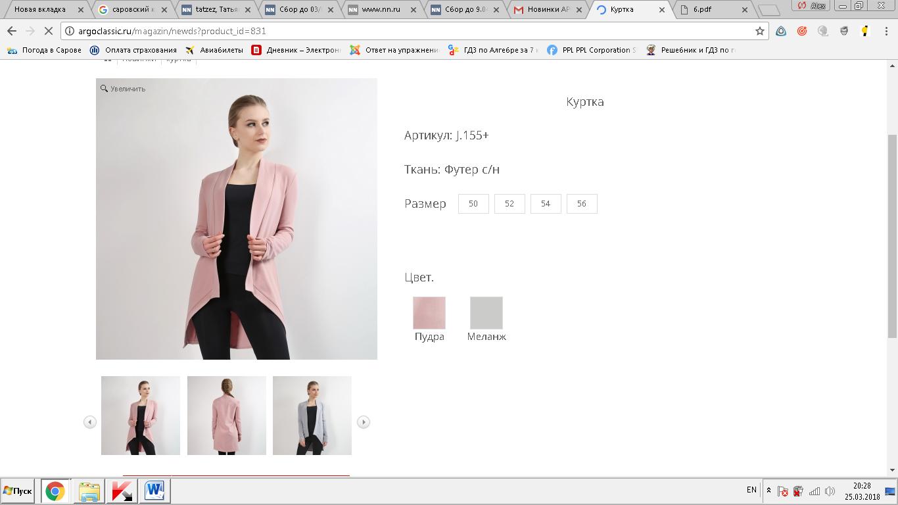Click the EN language indicator
The height and width of the screenshot is (505, 898).
[x=751, y=490]
